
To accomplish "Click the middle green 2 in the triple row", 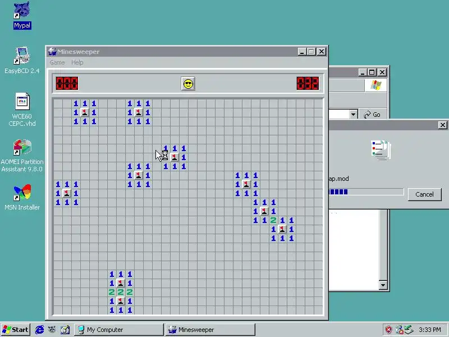I will click(121, 292).
